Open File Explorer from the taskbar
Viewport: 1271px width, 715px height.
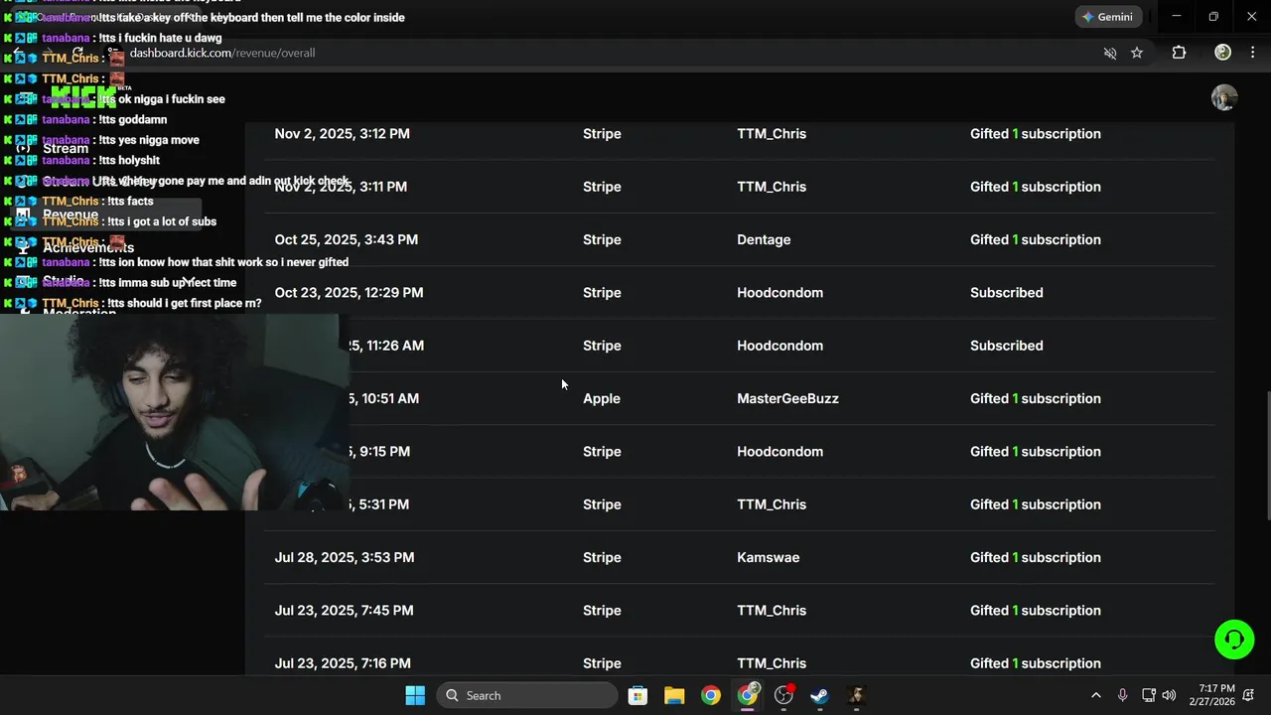click(x=674, y=695)
